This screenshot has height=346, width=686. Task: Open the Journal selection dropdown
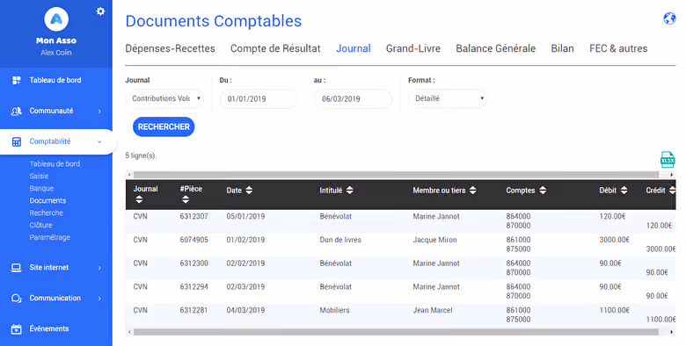tap(165, 98)
